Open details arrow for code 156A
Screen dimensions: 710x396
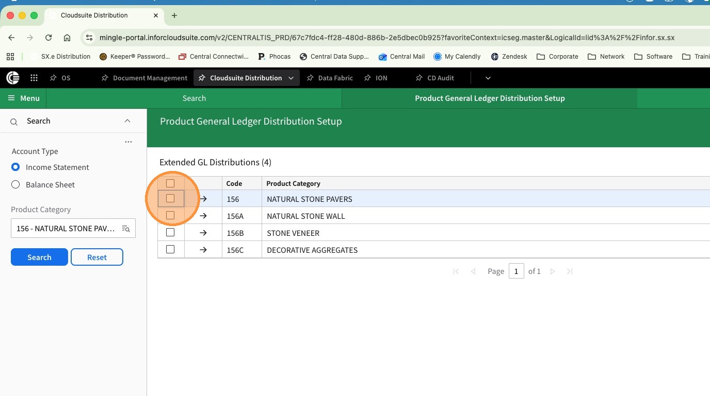click(x=203, y=216)
